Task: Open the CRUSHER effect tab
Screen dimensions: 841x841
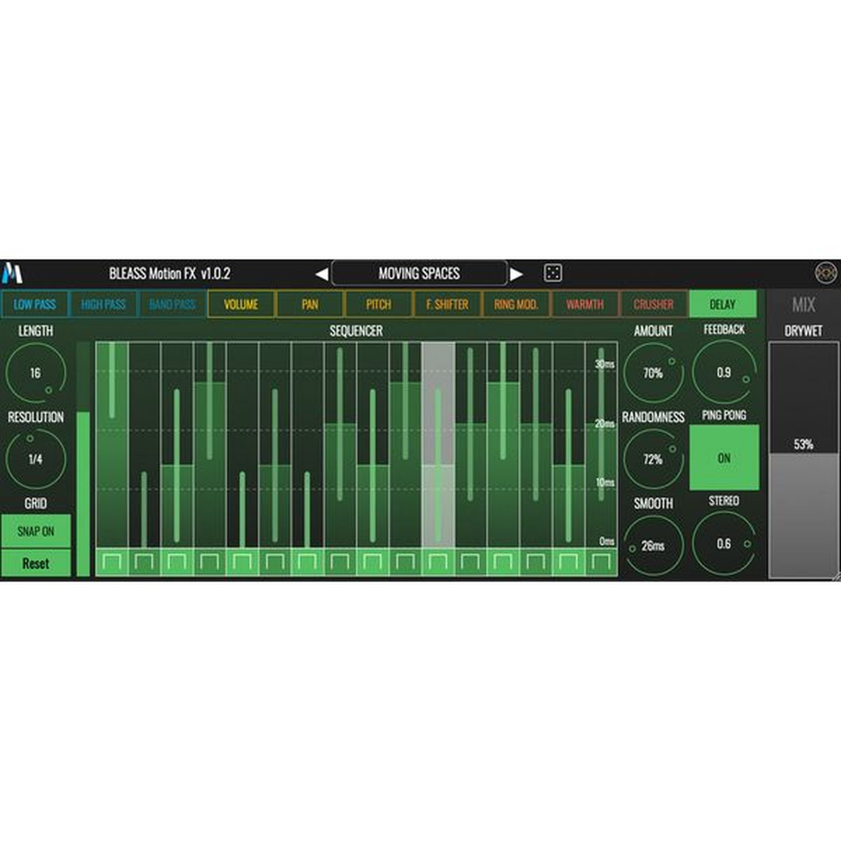Action: (x=653, y=304)
